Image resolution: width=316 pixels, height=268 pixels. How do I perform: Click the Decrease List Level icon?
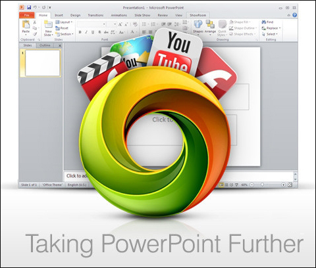coord(163,24)
